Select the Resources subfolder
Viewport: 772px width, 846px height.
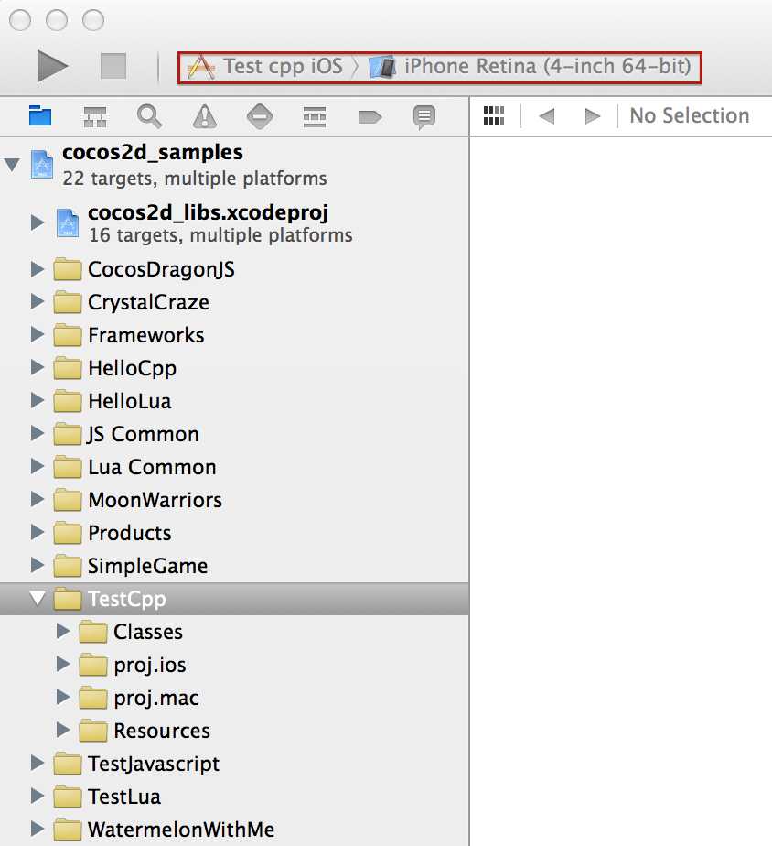coord(234,730)
